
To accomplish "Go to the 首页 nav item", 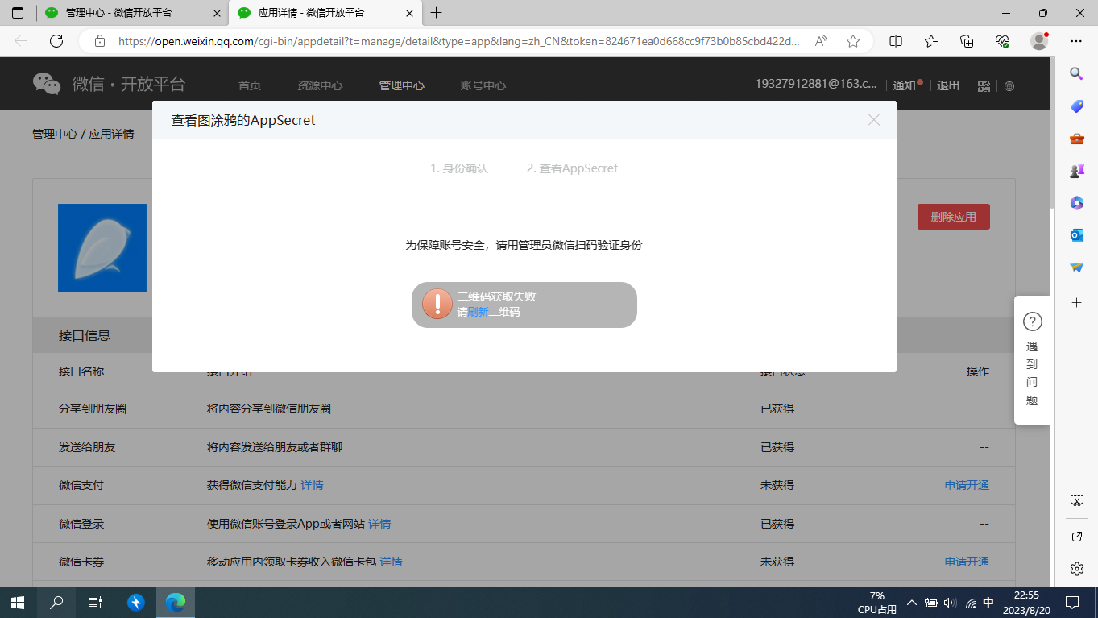I will [x=250, y=85].
